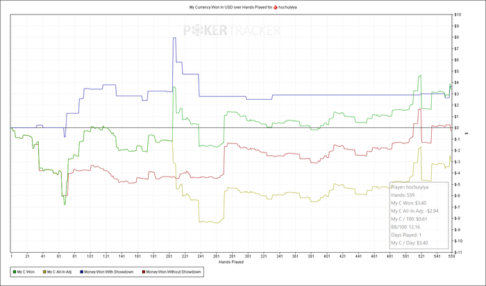
Task: Click the red poker site icon in title
Action: [276, 7]
